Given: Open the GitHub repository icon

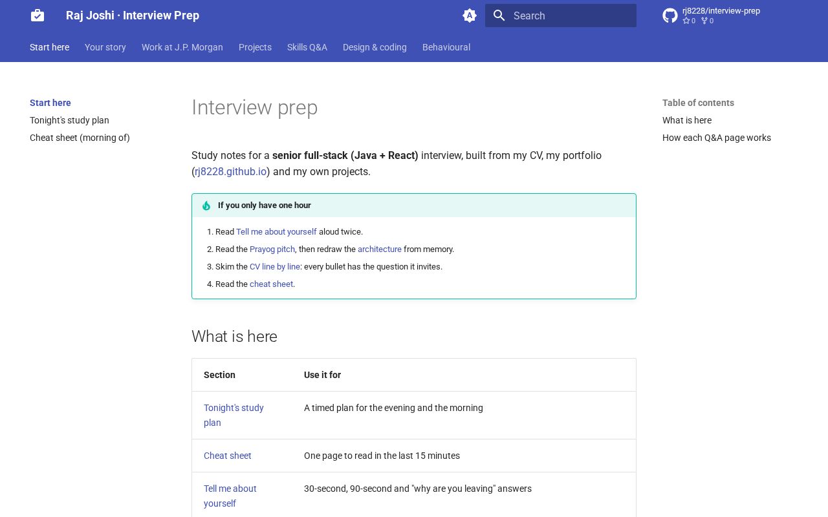Looking at the screenshot, I should tap(670, 16).
